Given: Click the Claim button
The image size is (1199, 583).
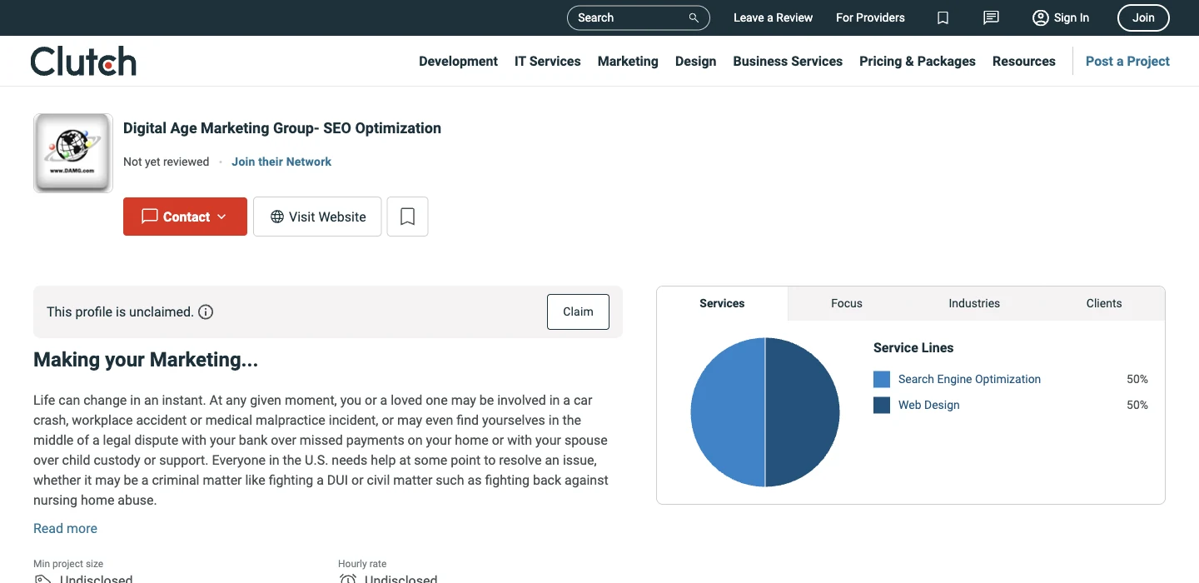Looking at the screenshot, I should (578, 311).
